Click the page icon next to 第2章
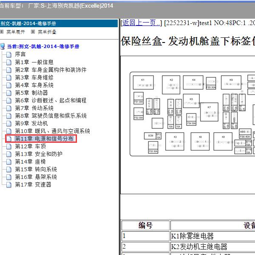The image size is (255, 255). pos(9,70)
